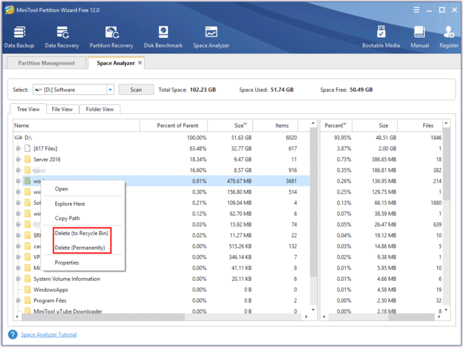Expand the System Volume Information node
This screenshot has height=348, width=463.
tap(18, 279)
